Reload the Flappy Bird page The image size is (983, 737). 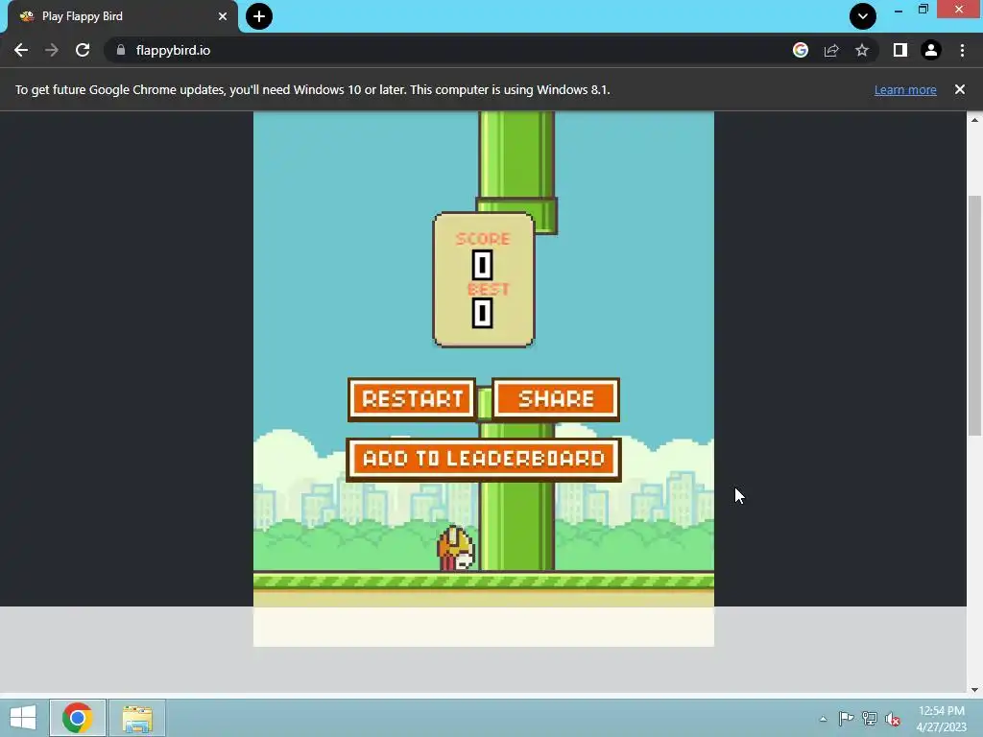[x=83, y=50]
